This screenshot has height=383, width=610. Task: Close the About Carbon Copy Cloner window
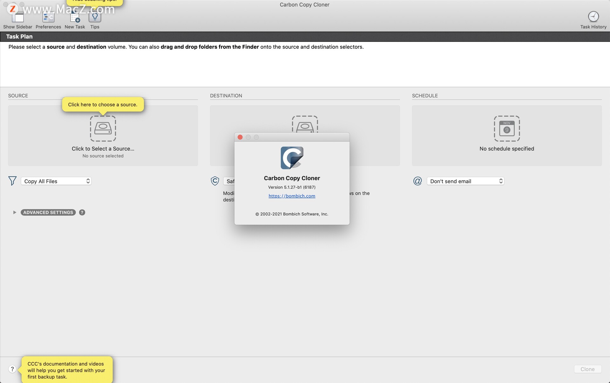[240, 137]
